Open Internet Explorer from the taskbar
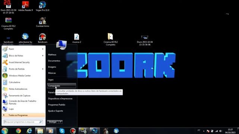The height and width of the screenshot is (134, 239). tap(29, 131)
